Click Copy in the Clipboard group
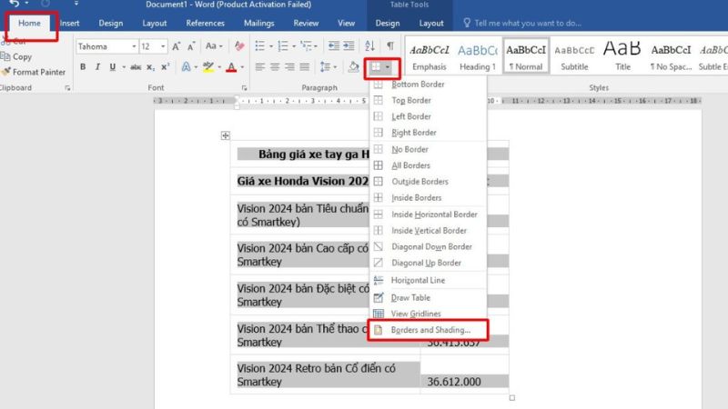Screen dimensions: 728x409 [x=22, y=56]
